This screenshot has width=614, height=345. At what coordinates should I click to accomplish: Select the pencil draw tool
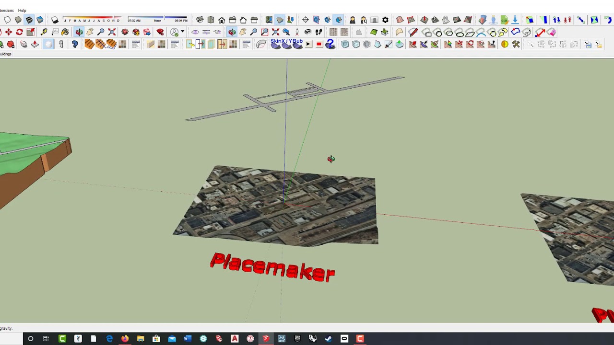[413, 32]
